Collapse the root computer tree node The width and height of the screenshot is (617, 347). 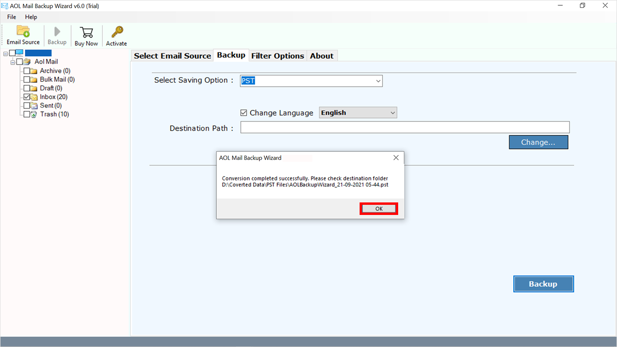(5, 53)
